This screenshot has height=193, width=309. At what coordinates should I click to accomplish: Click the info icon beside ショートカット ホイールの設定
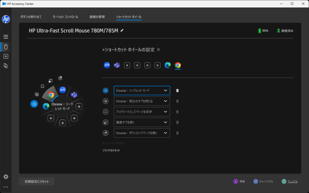point(158,50)
